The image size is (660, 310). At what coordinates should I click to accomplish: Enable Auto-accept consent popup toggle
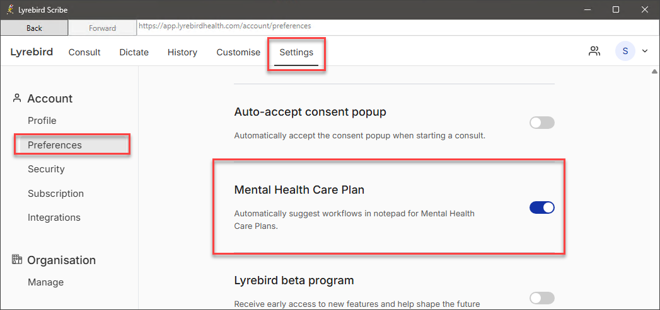click(541, 123)
